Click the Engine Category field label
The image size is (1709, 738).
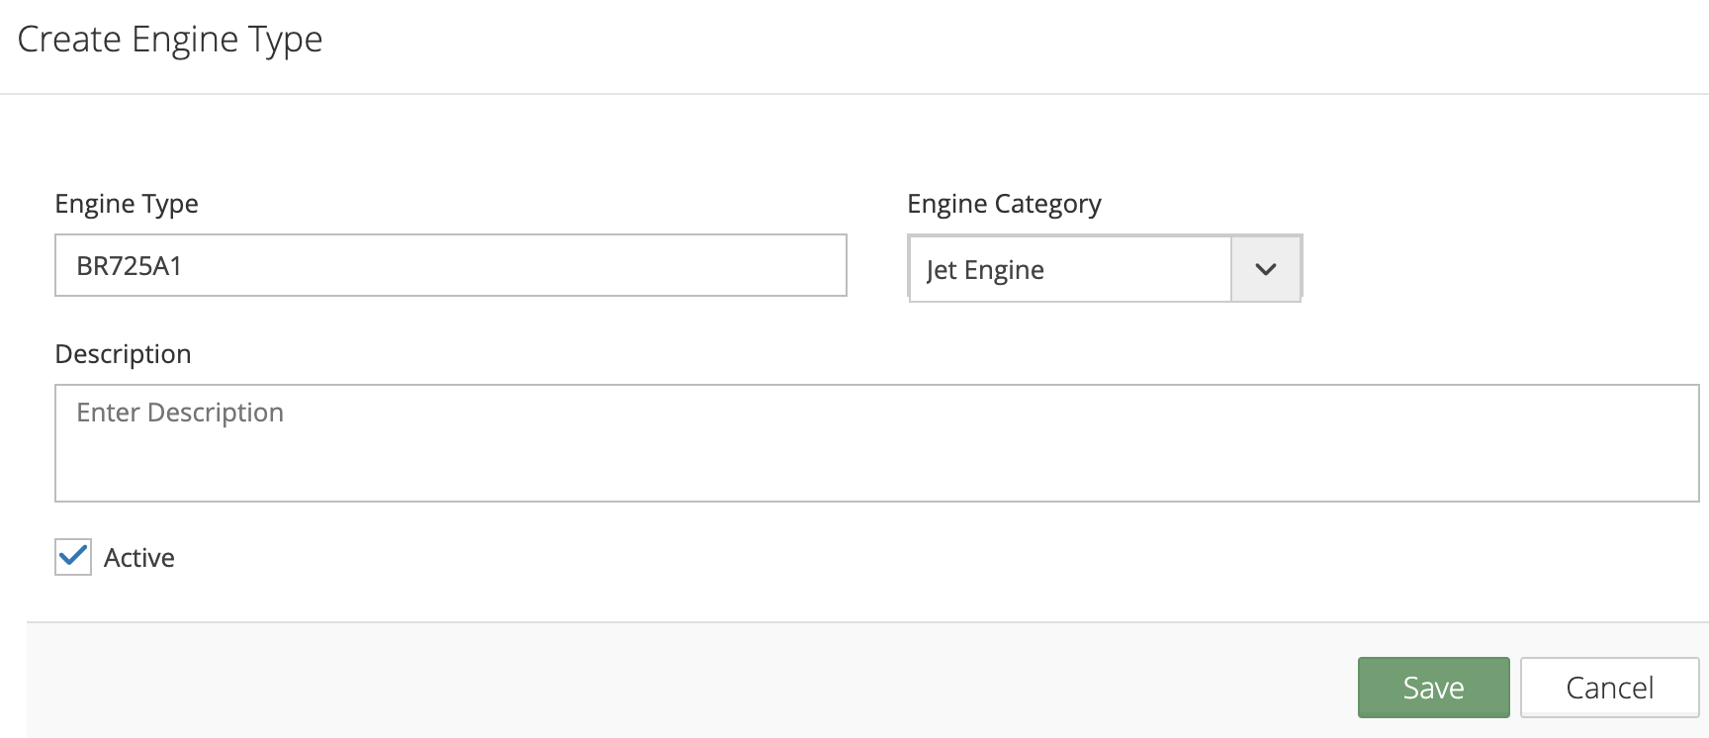click(x=1004, y=204)
